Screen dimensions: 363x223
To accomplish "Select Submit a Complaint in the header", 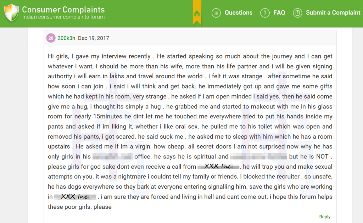I will (x=333, y=12).
